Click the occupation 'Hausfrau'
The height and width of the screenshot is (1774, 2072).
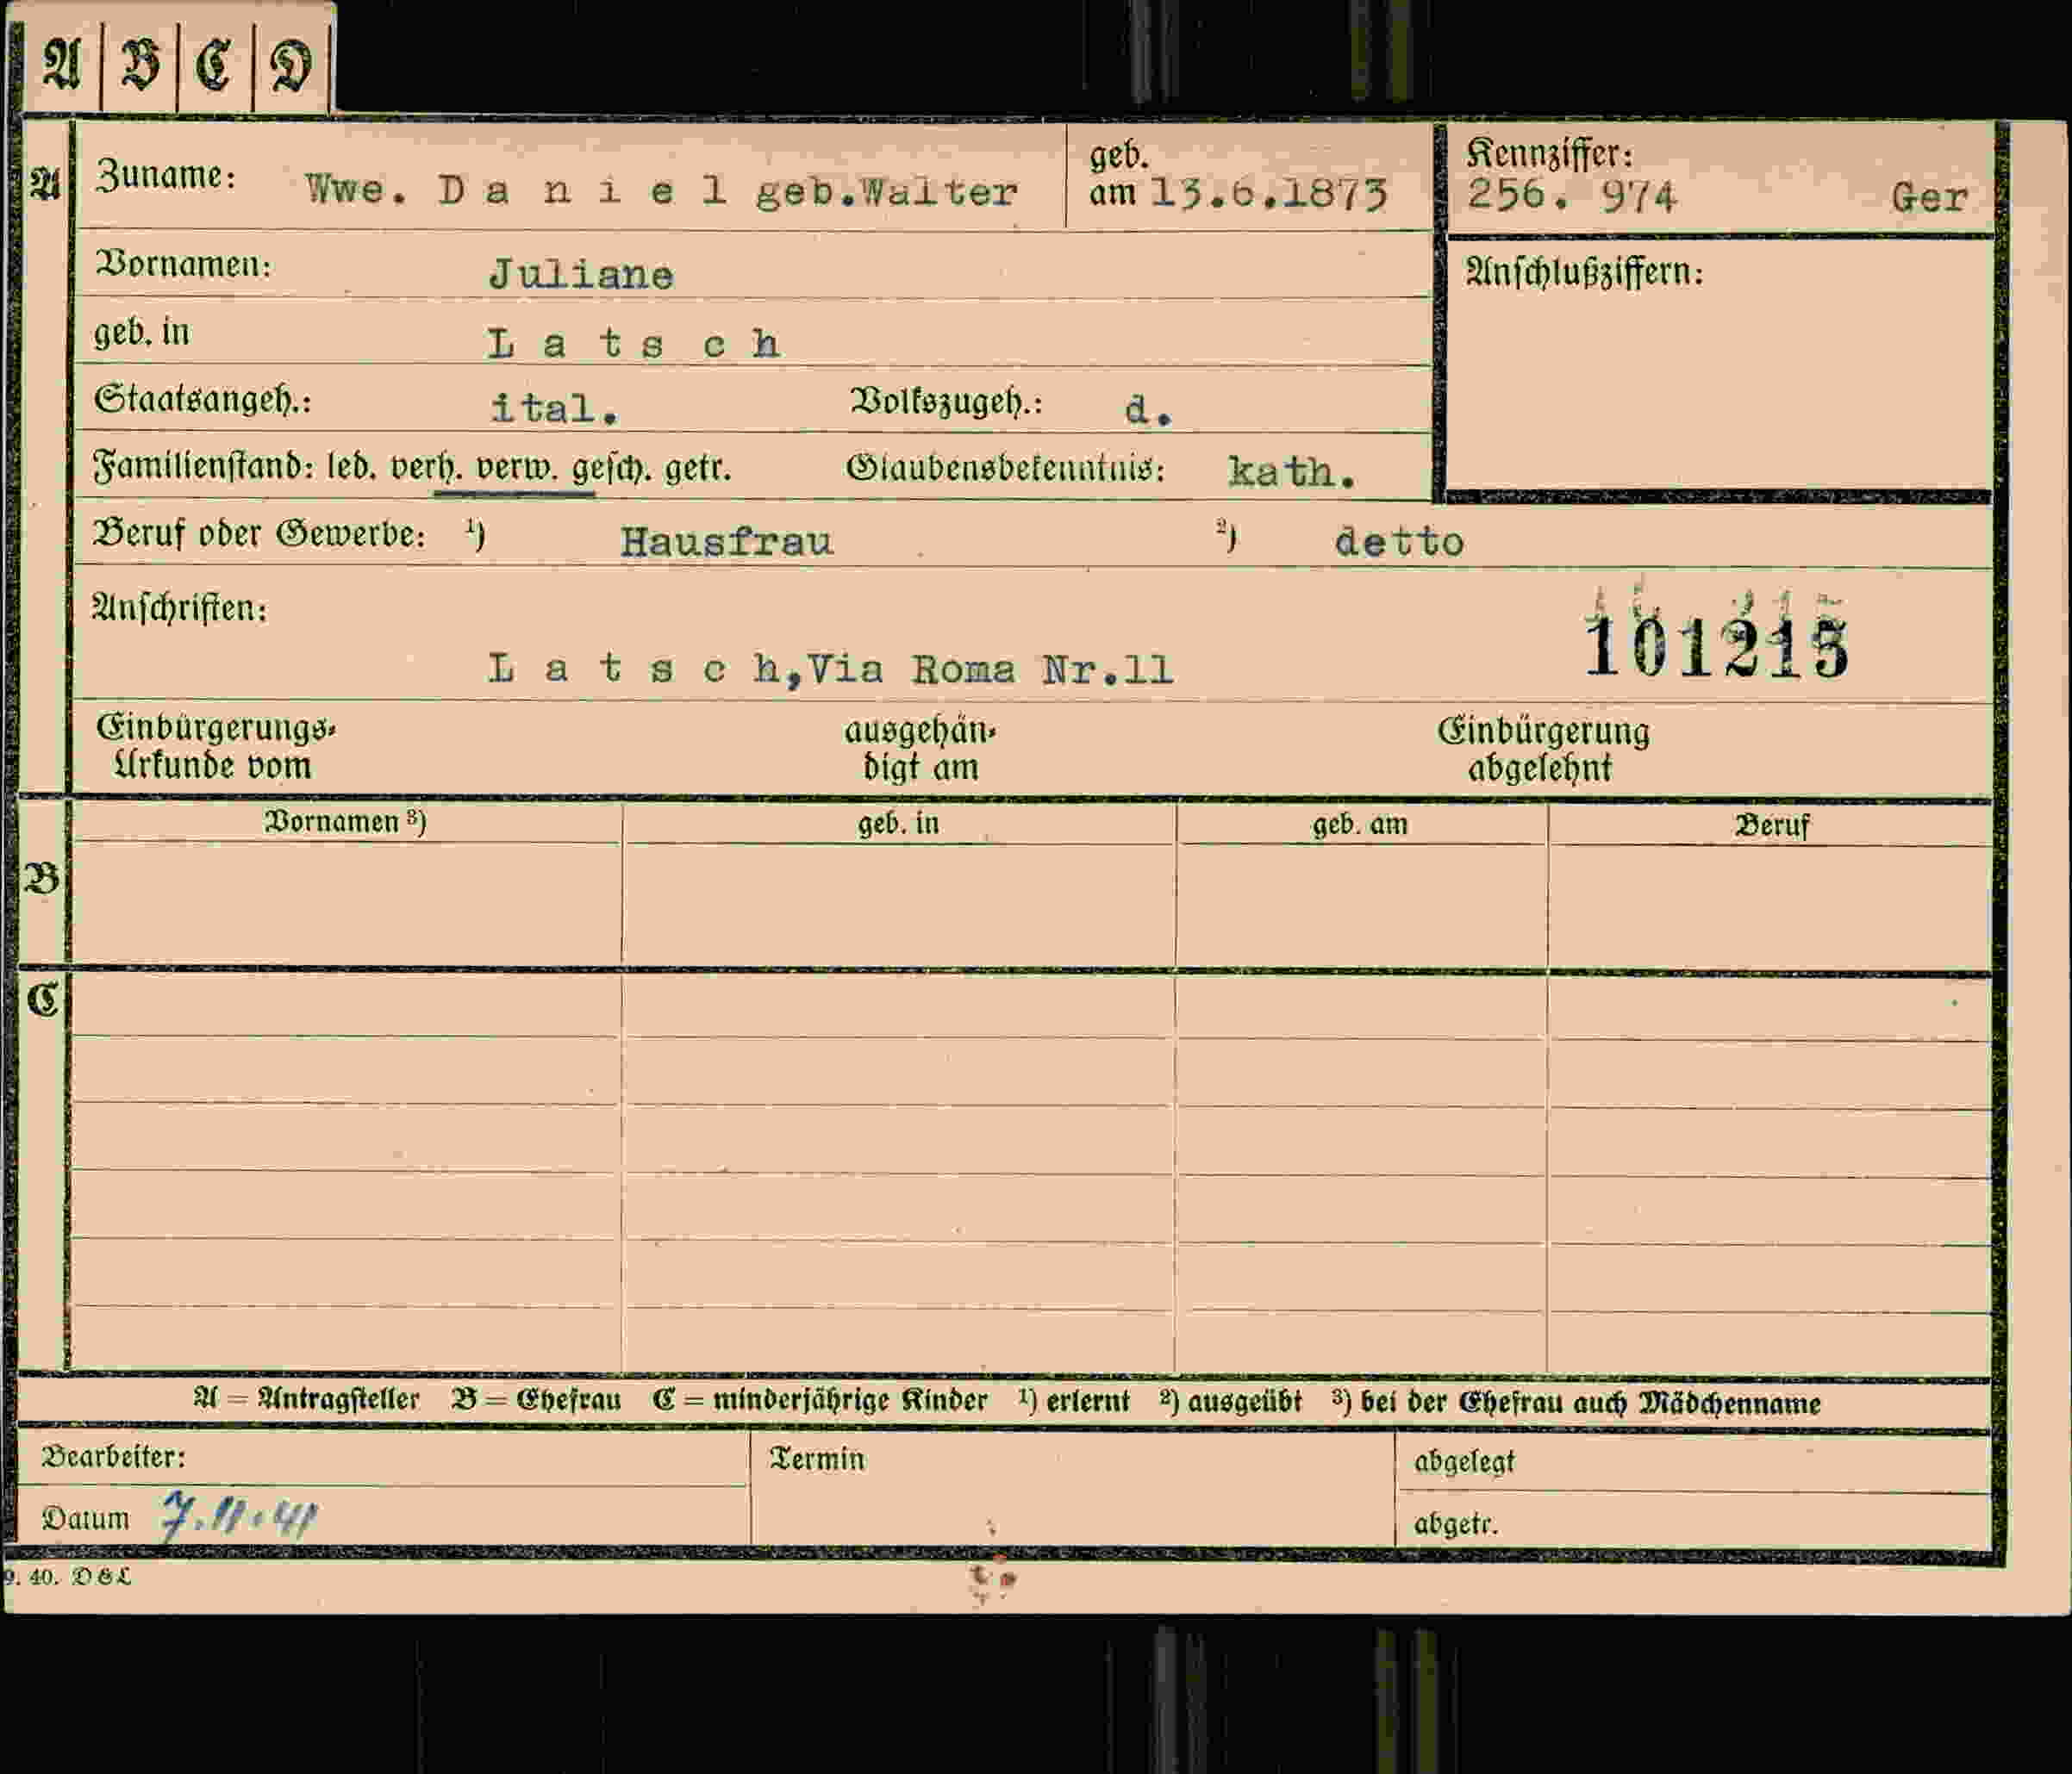tap(727, 542)
